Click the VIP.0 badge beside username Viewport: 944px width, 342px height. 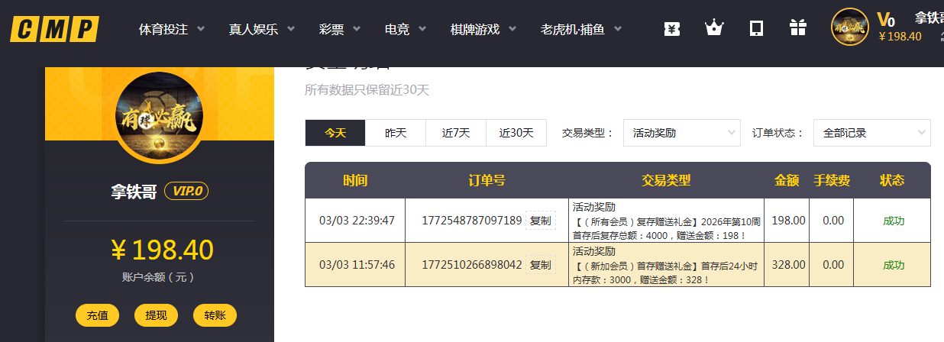tap(186, 191)
